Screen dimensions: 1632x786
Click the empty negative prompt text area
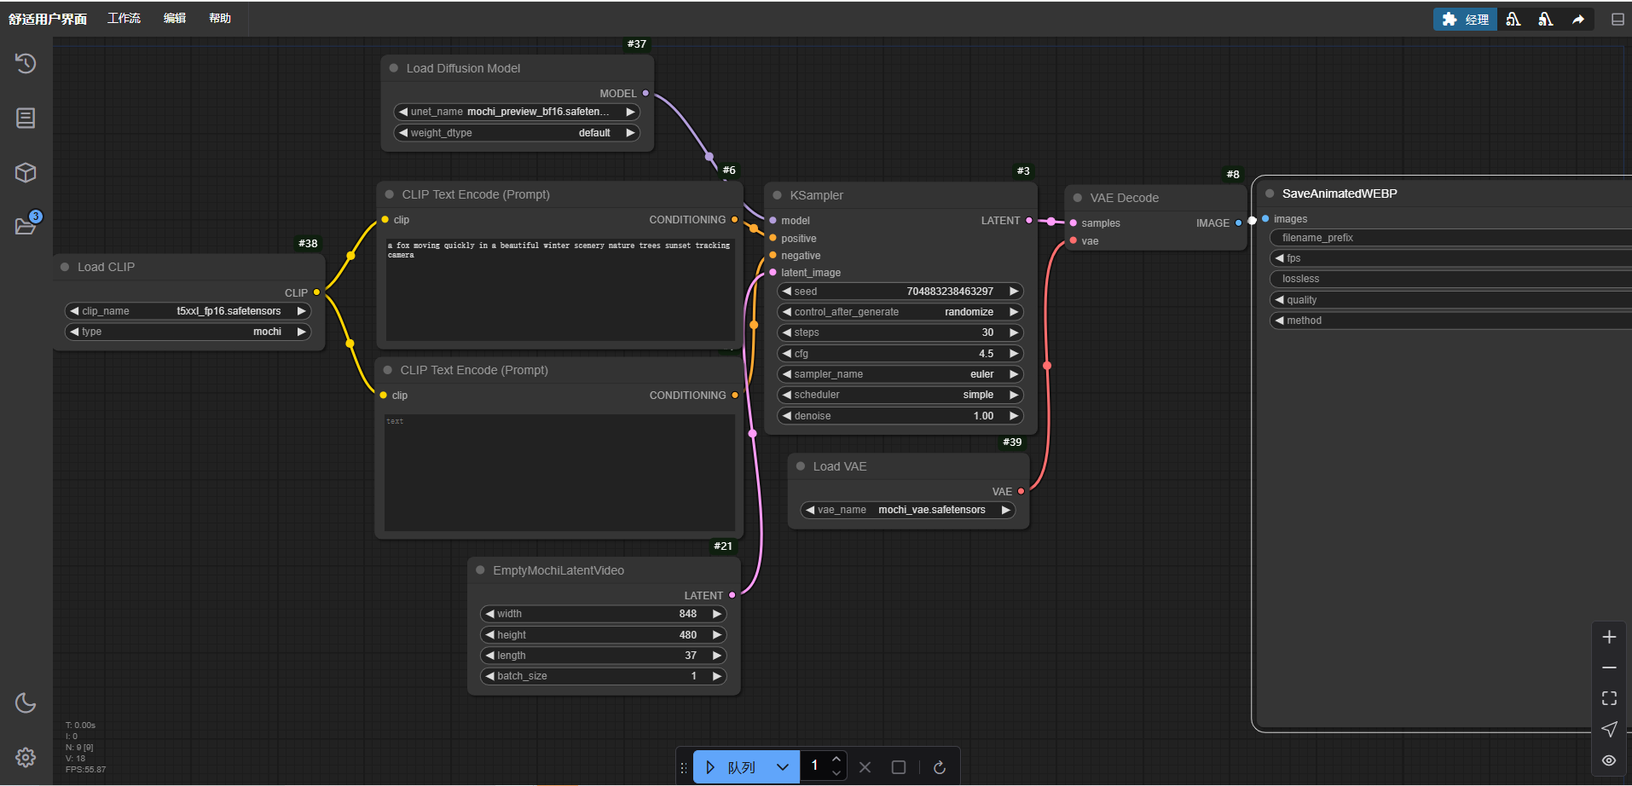click(x=559, y=472)
